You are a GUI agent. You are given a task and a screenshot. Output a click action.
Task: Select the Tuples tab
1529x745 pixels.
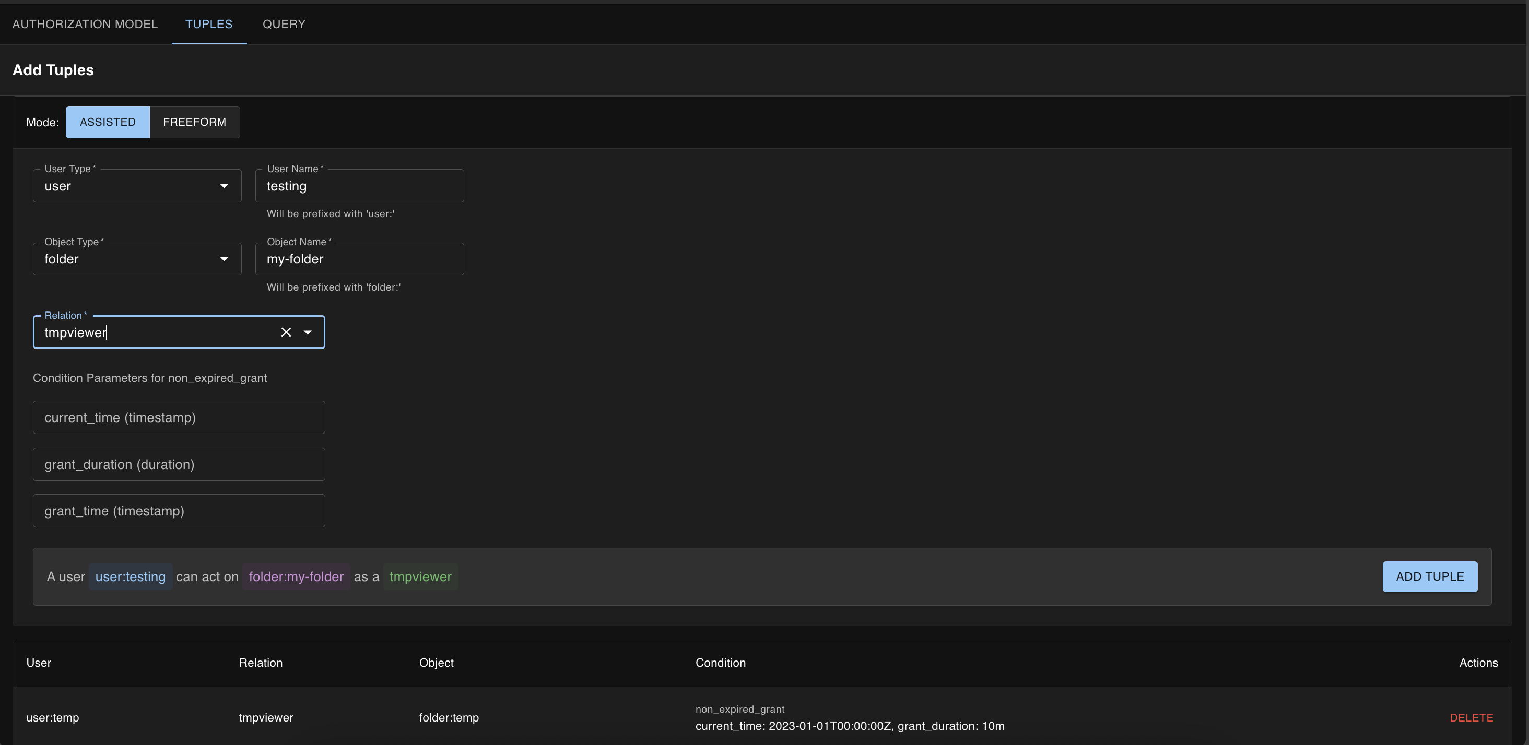[x=208, y=25]
